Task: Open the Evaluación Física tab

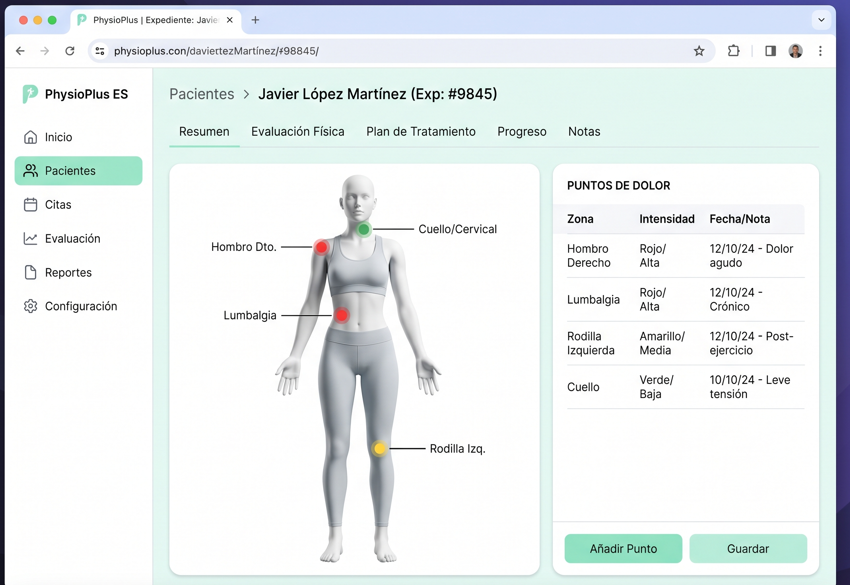Action: coord(298,132)
